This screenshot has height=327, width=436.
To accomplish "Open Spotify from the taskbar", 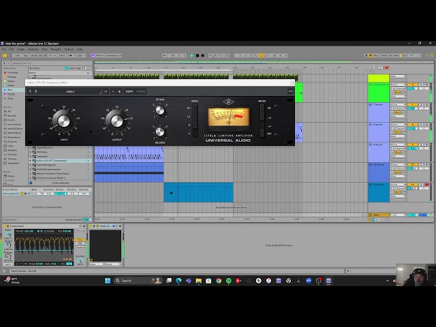I will pos(229,281).
